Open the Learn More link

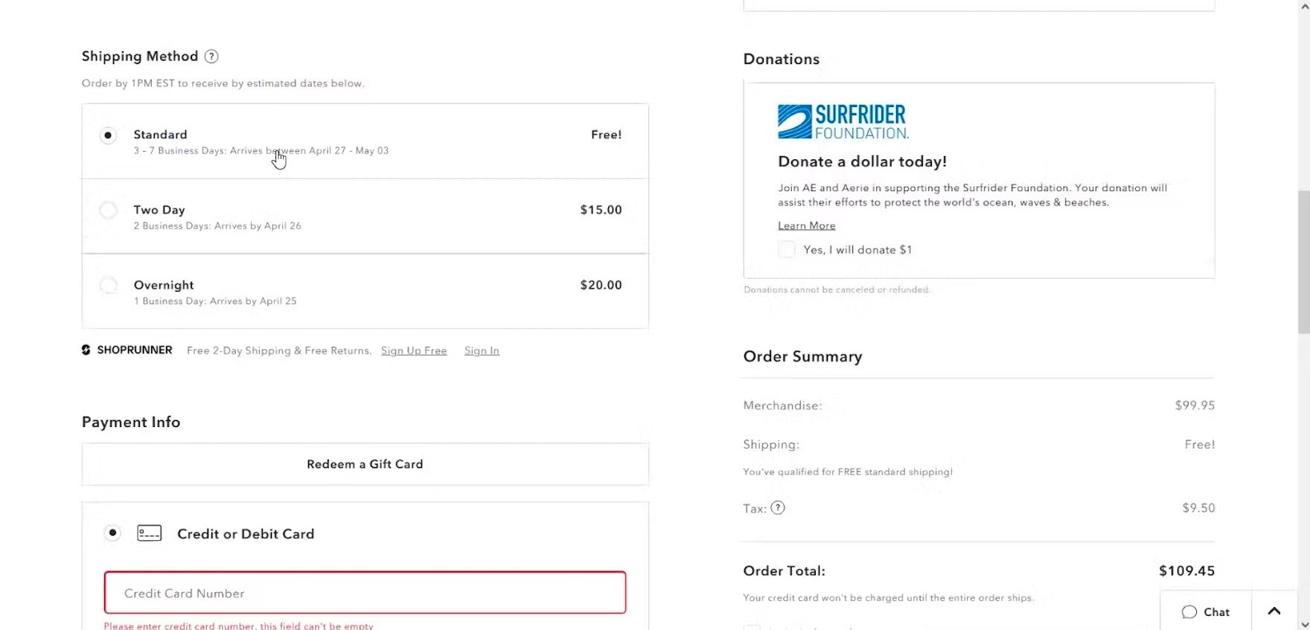point(806,225)
